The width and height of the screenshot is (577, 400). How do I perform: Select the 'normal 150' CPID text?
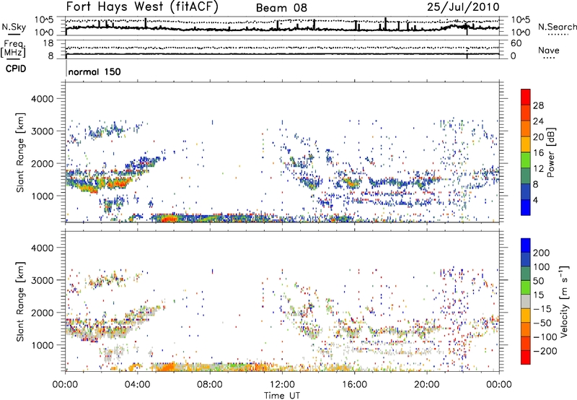[x=94, y=71]
